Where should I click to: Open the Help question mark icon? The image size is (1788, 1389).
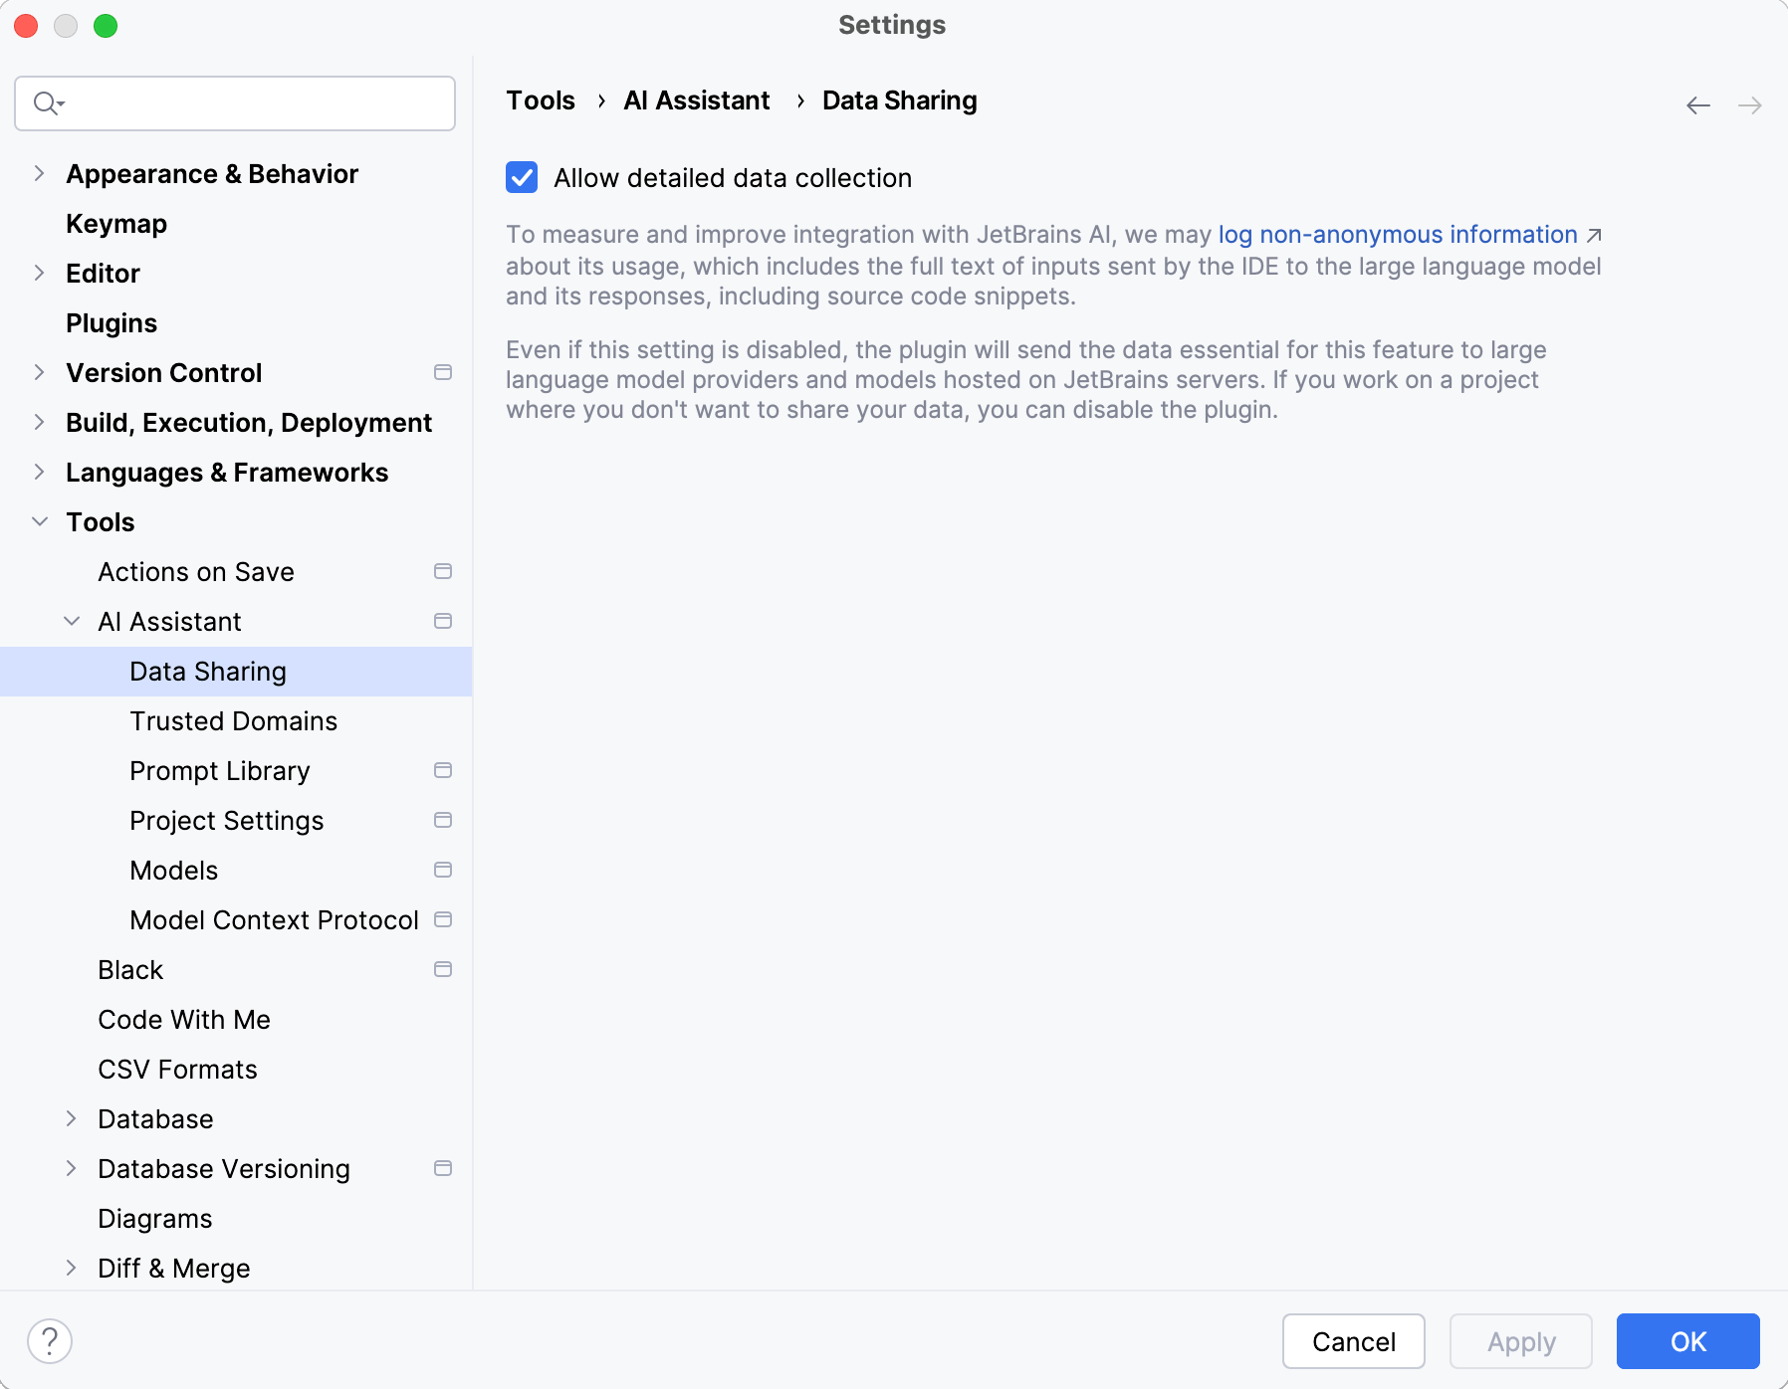[51, 1340]
